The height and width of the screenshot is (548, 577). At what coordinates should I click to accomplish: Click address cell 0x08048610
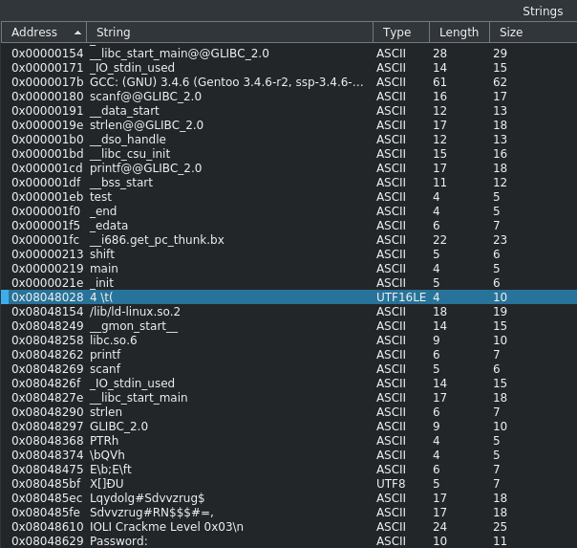[x=48, y=527]
